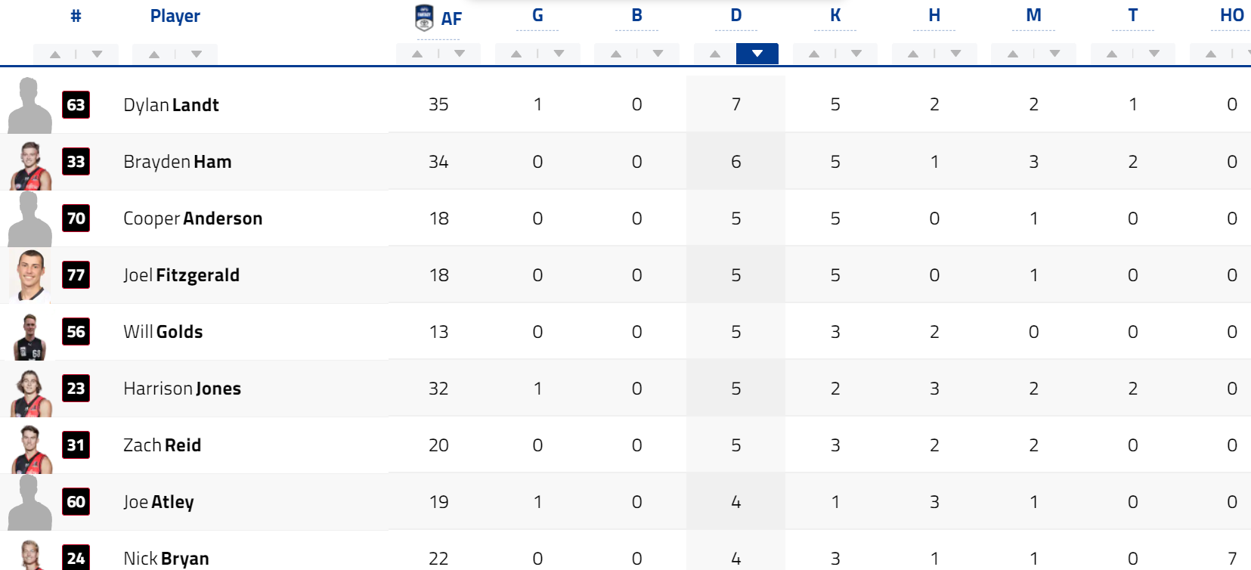Sort AF column descending with the down arrow
1251x570 pixels.
coord(460,54)
